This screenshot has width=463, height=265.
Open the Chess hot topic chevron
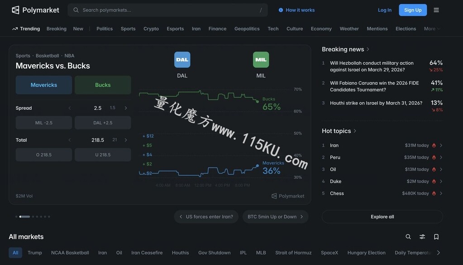point(441,194)
